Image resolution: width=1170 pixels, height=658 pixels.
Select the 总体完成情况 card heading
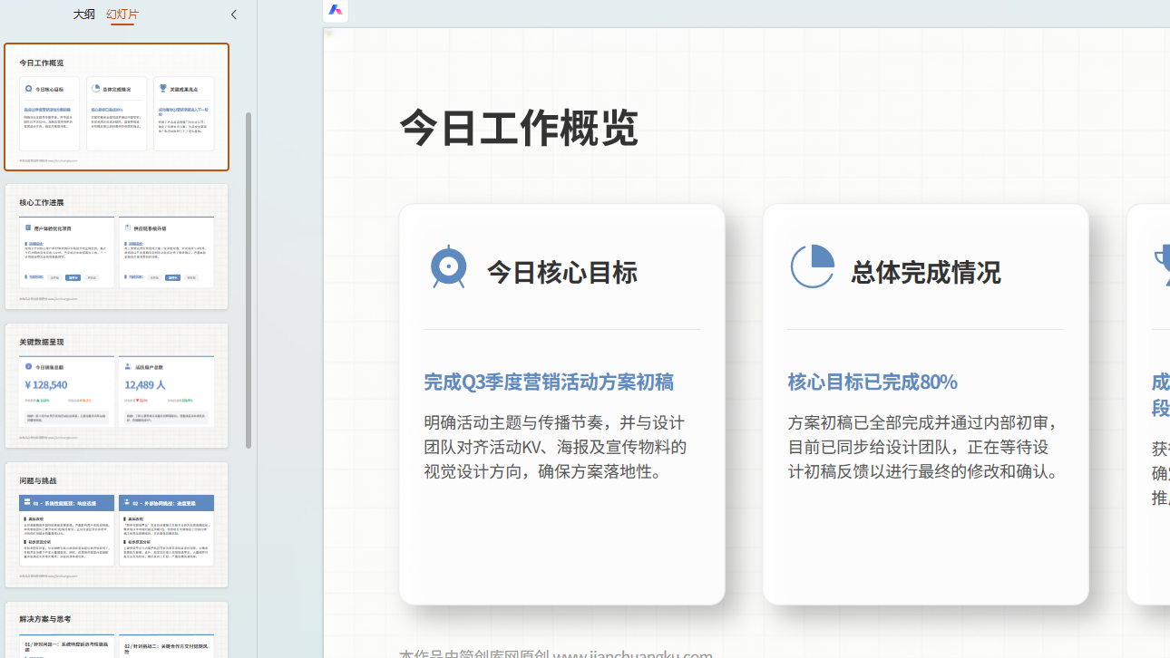click(926, 272)
